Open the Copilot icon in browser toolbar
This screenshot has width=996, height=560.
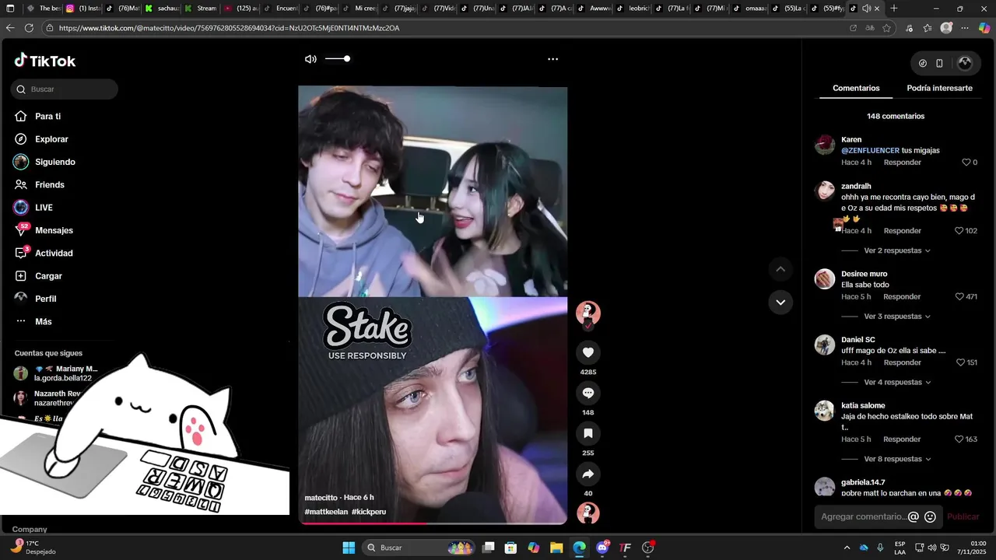click(x=984, y=28)
